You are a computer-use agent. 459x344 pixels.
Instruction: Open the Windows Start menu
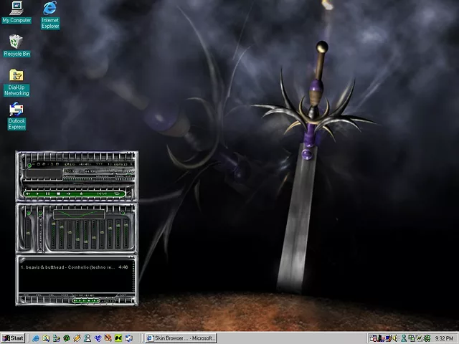pyautogui.click(x=13, y=338)
